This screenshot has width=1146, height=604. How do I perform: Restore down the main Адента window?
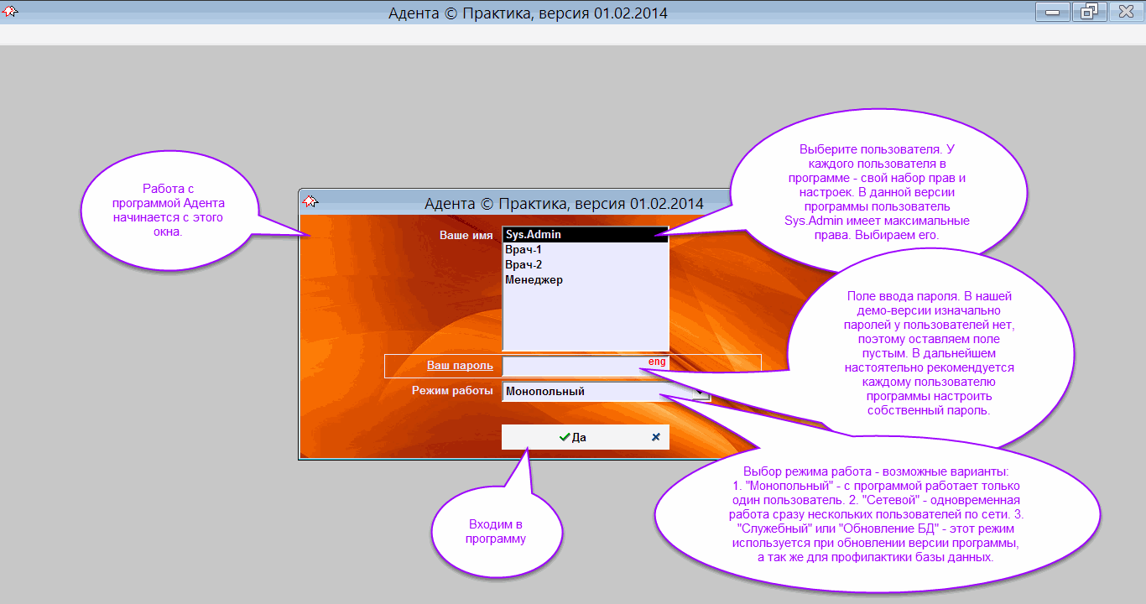pos(1089,13)
